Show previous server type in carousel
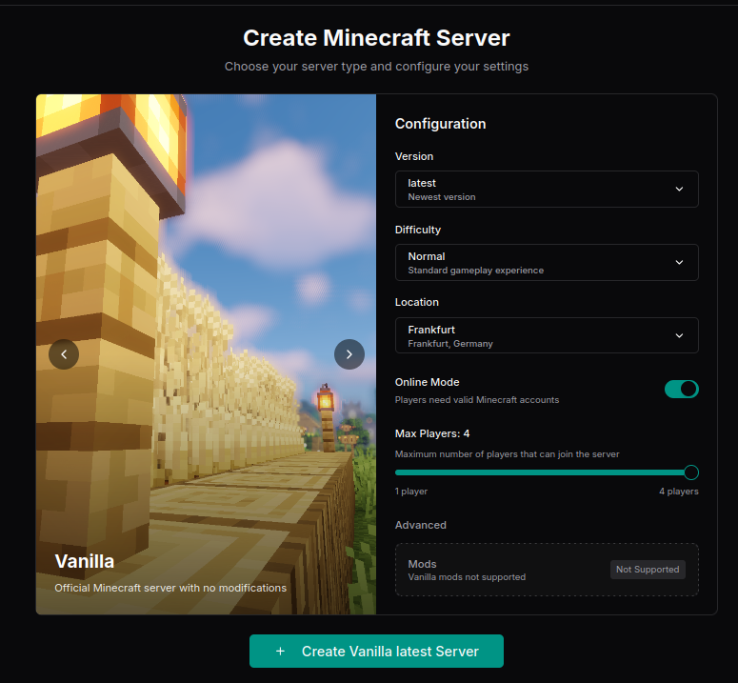Image resolution: width=738 pixels, height=683 pixels. pos(64,354)
